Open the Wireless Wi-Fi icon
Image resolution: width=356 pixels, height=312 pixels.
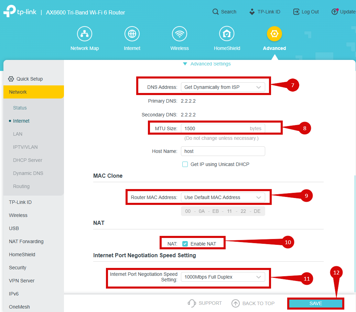[180, 34]
